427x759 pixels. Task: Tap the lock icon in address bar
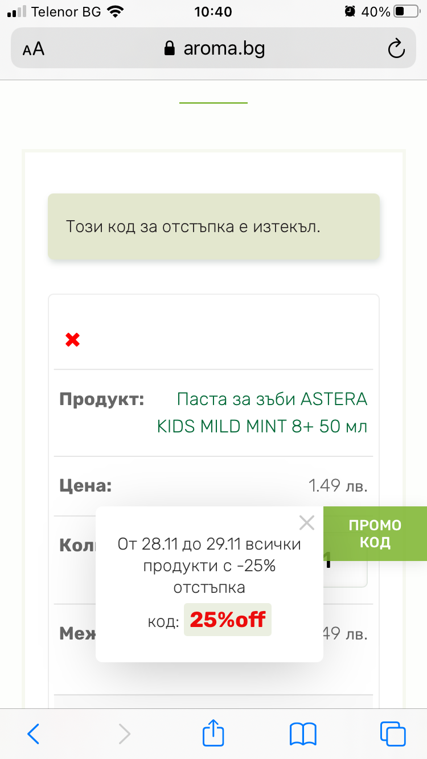[x=169, y=49]
